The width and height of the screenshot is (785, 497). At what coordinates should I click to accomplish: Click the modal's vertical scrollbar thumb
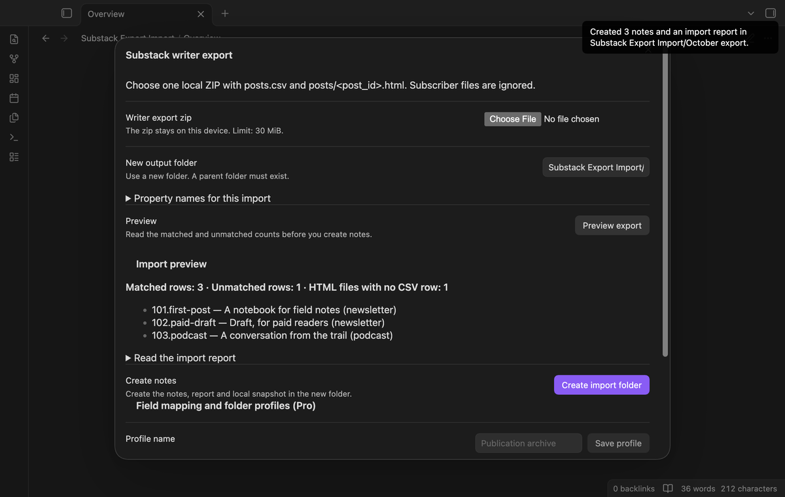[665, 204]
